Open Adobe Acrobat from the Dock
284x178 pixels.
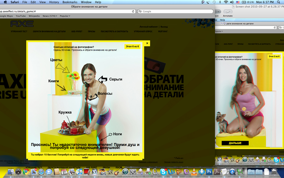[217, 172]
